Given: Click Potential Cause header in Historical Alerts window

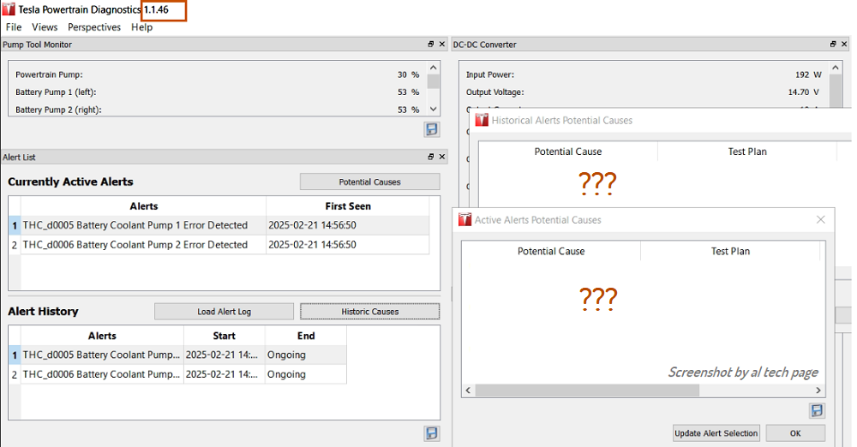Looking at the screenshot, I should 568,152.
